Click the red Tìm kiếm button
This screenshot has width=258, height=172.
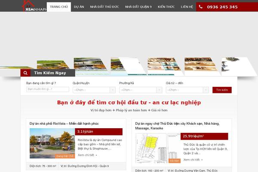pyautogui.click(x=222, y=90)
